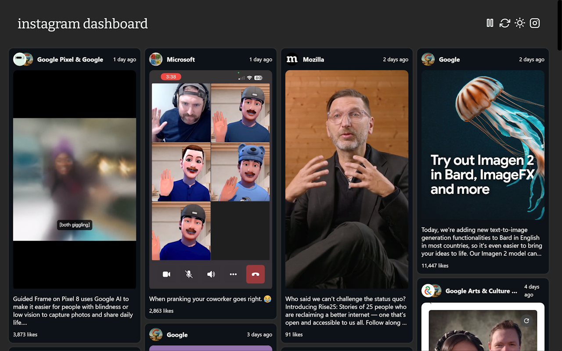Click the red hang-up button in the call
This screenshot has width=562, height=351.
[255, 274]
